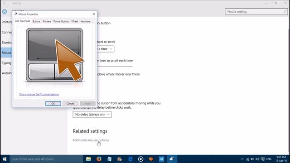Viewport: 290px width, 163px height.
Task: Open Typing in Settings sidebar
Action: [7, 63]
